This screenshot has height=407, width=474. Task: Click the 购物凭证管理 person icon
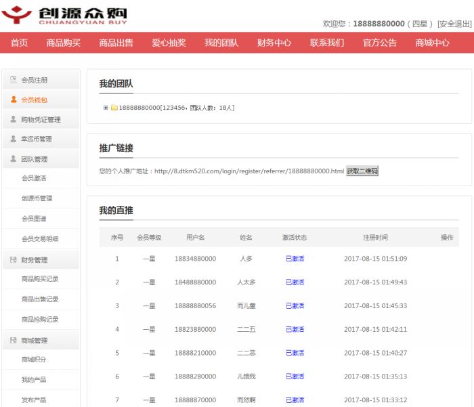tap(14, 120)
